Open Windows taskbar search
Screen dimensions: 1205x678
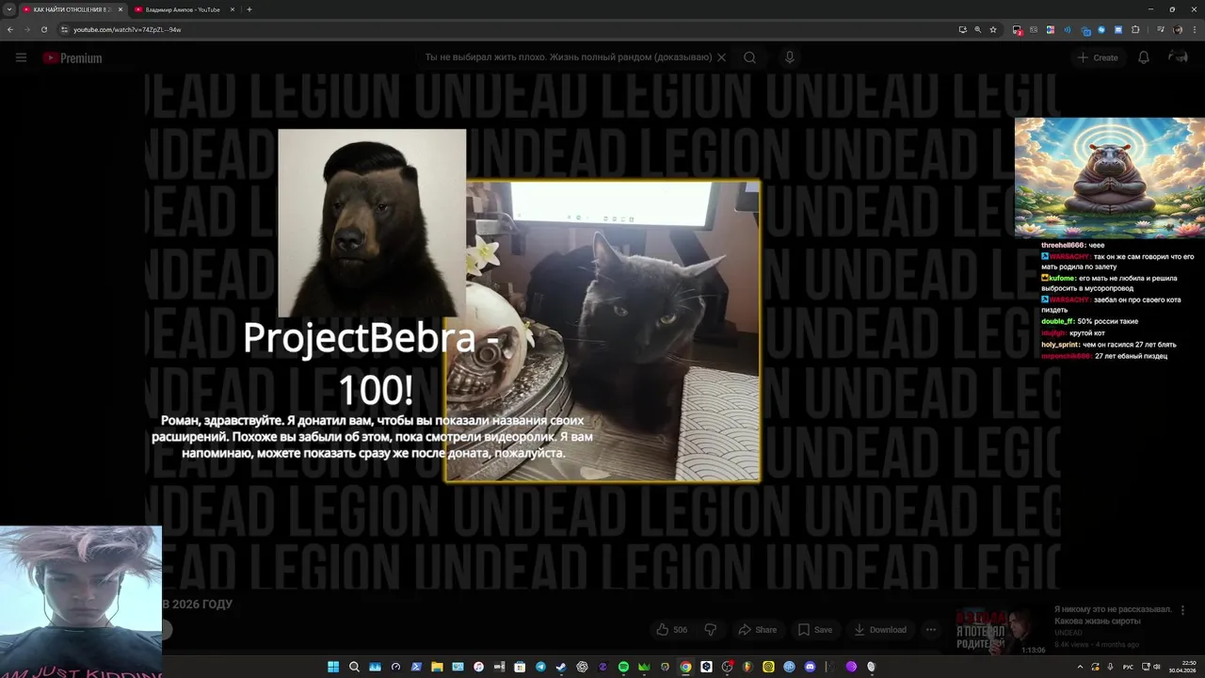[354, 668]
